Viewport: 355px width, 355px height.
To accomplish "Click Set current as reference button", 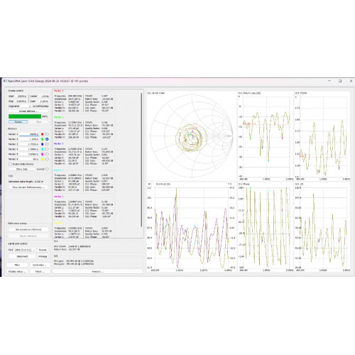I will (28, 229).
